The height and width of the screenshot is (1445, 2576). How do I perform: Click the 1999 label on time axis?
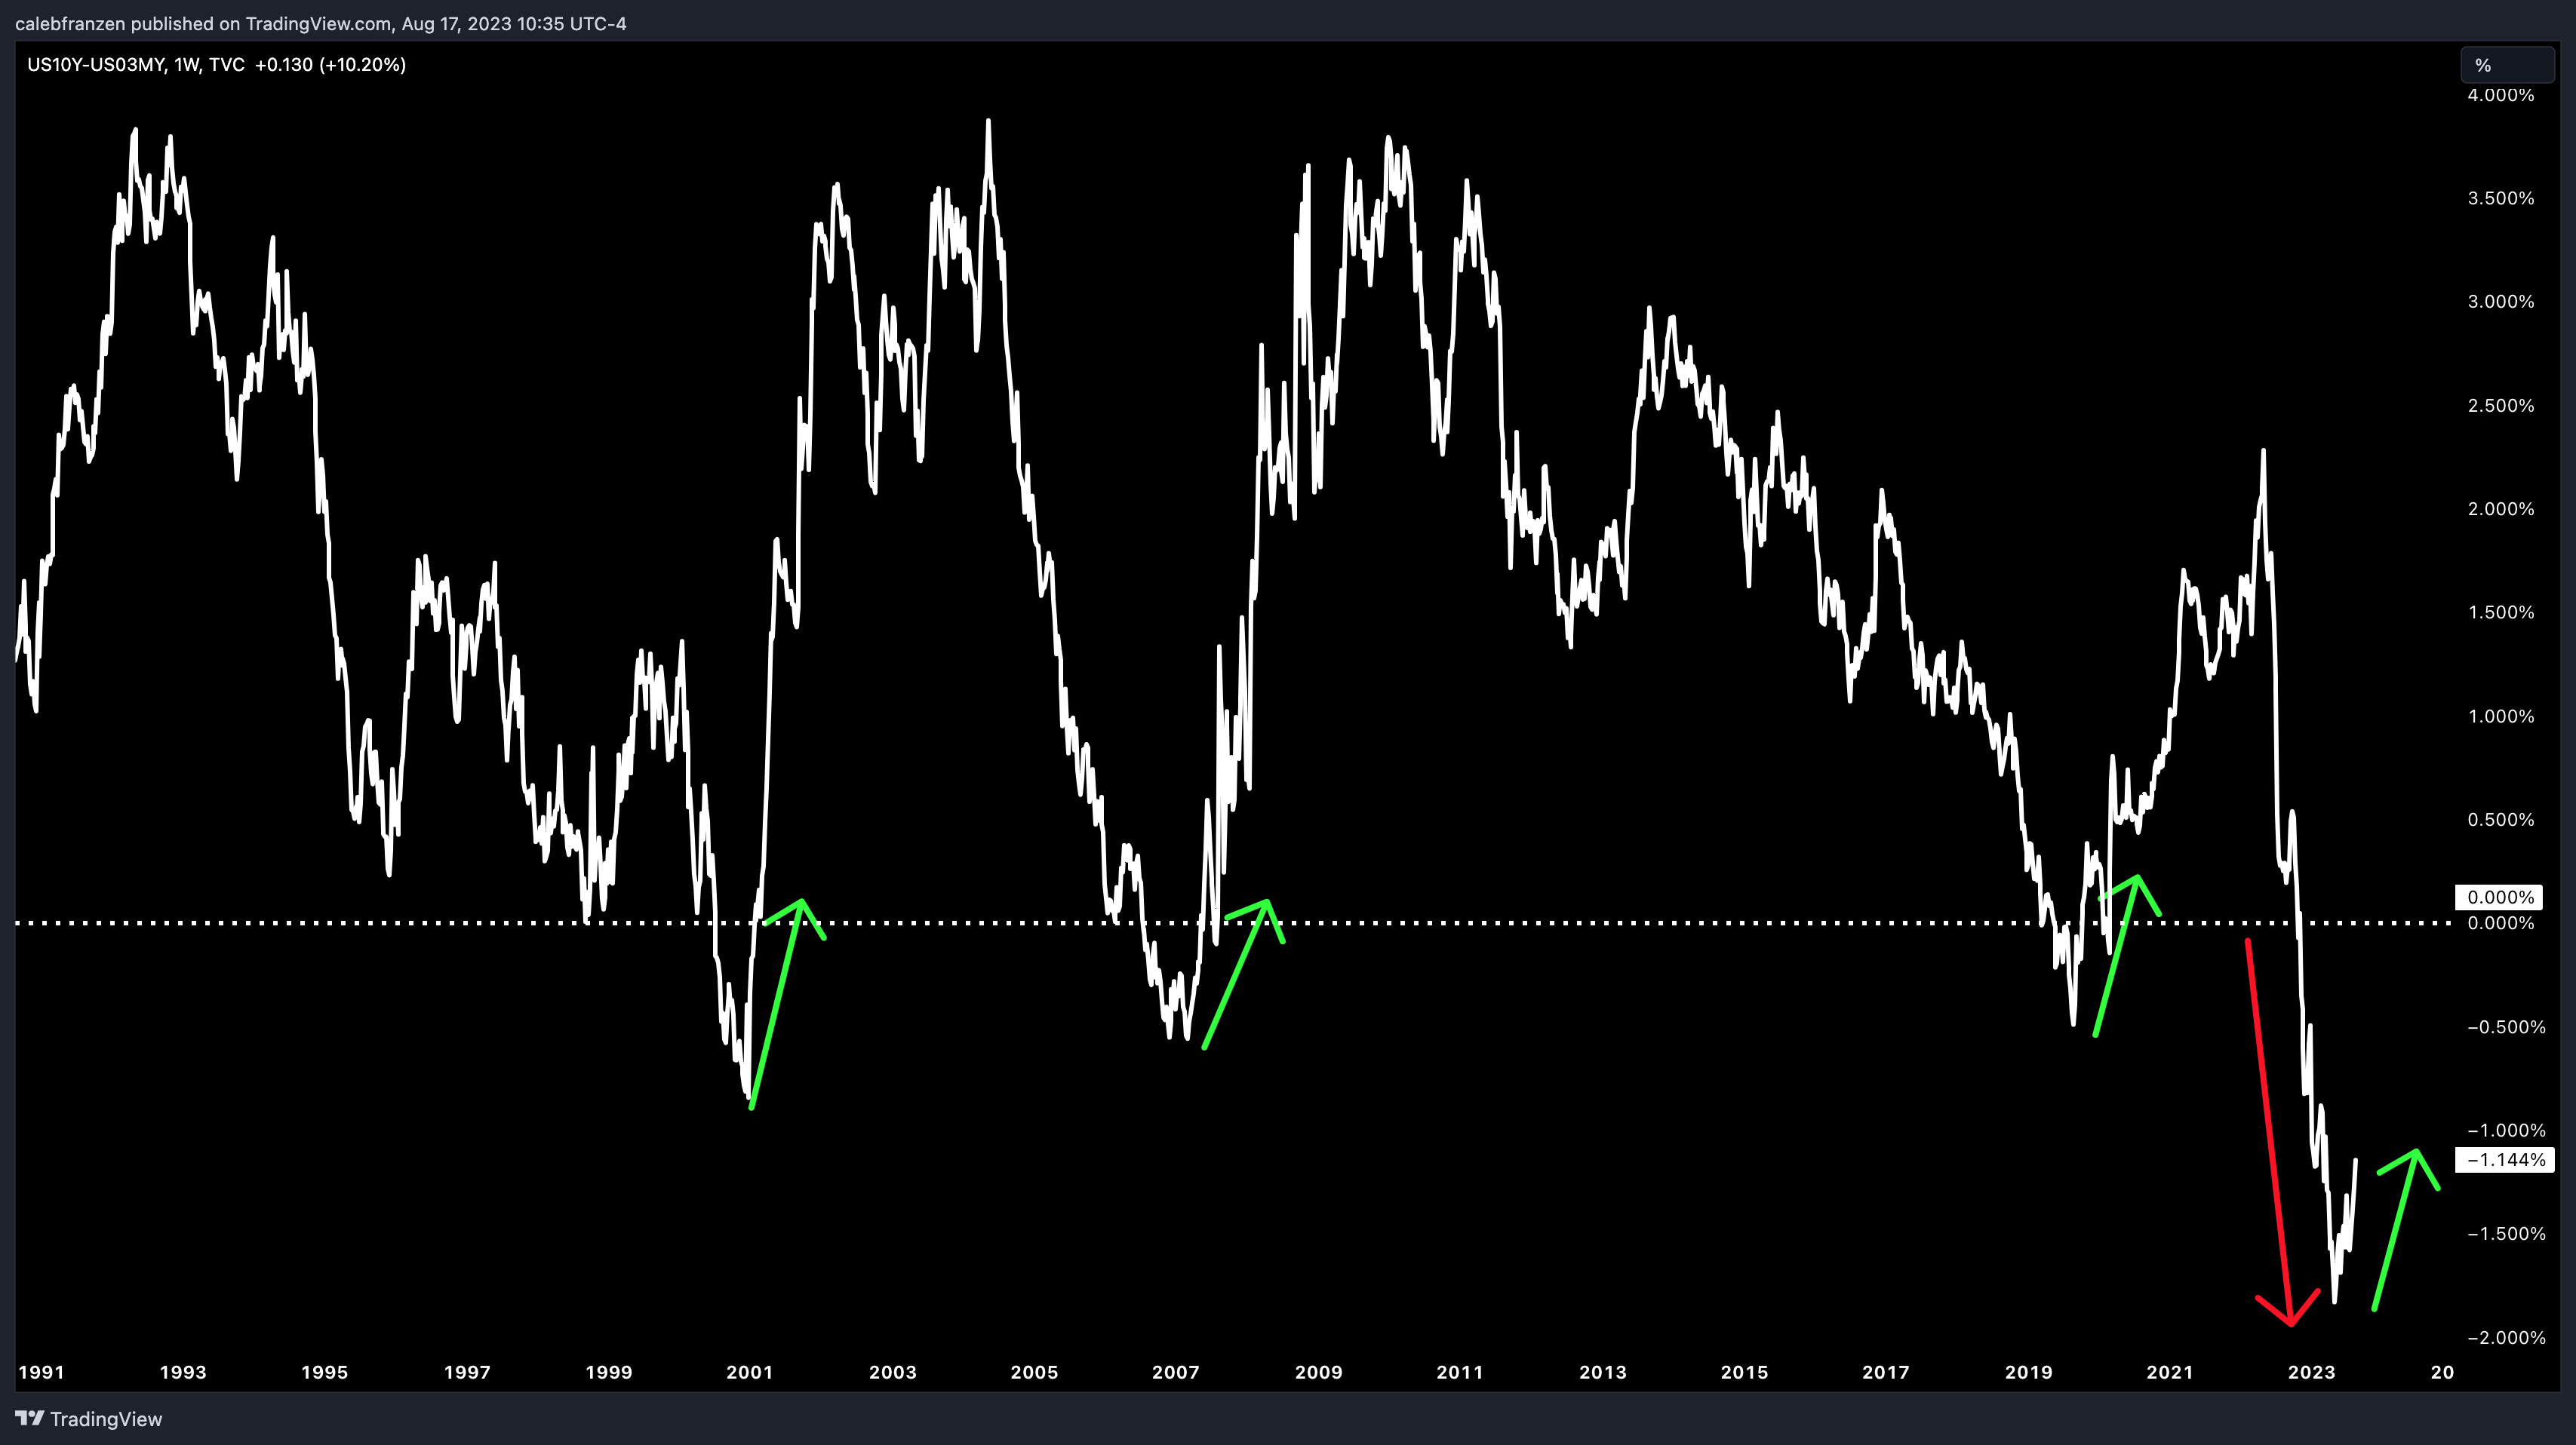609,1372
